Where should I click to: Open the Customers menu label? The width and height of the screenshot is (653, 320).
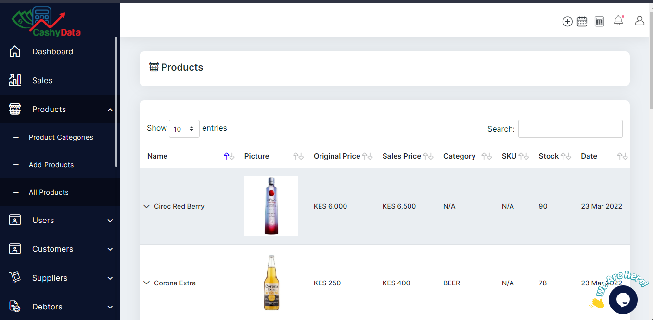click(52, 249)
